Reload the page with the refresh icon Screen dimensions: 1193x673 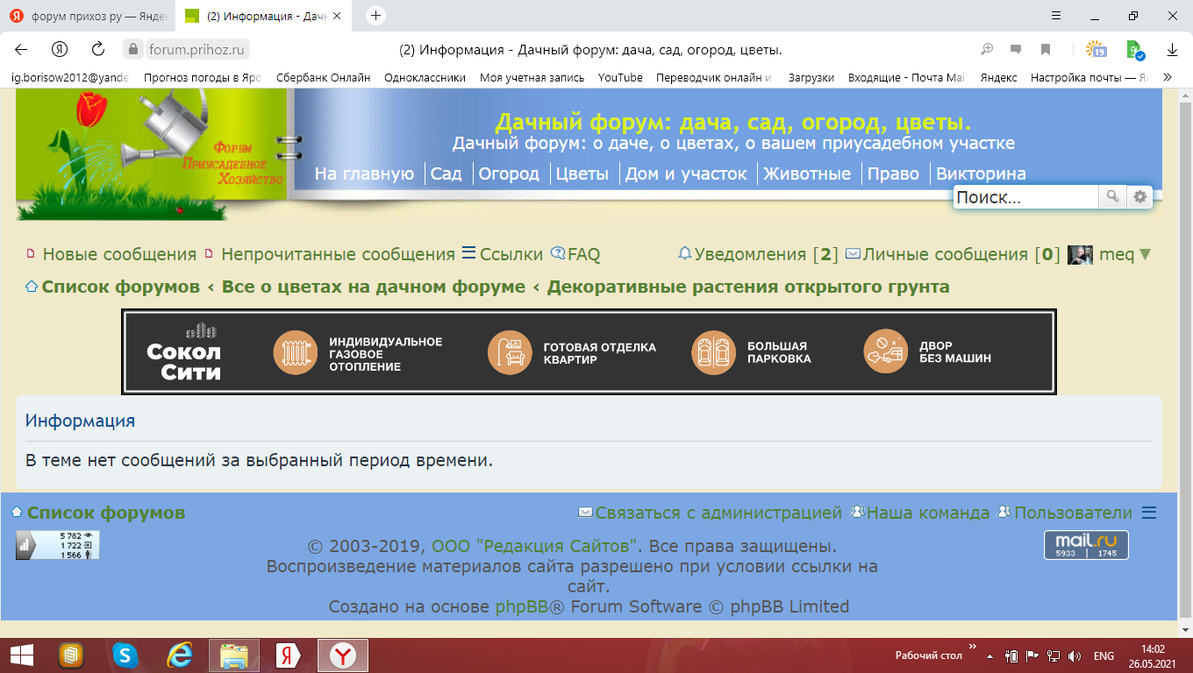(x=98, y=49)
